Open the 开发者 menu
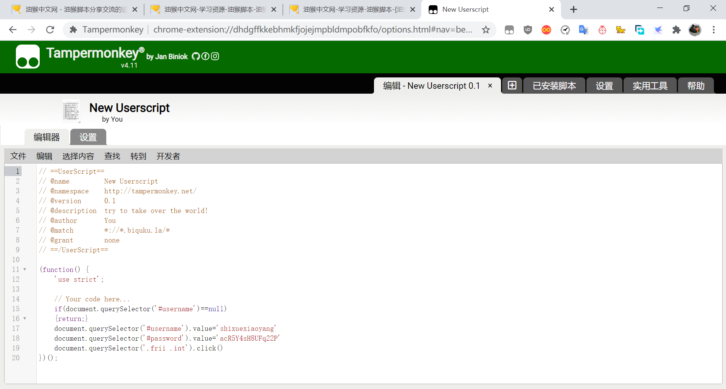This screenshot has height=389, width=726. (x=168, y=156)
